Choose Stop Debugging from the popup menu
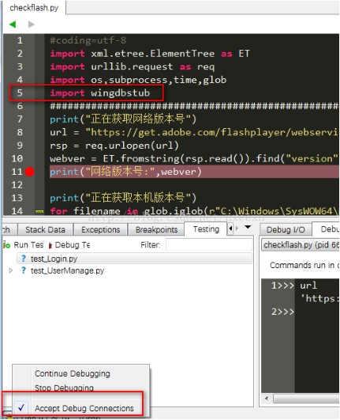Screen dimensions: 340x420 click(x=64, y=388)
